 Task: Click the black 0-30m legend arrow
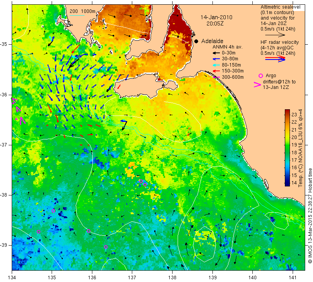click(x=216, y=53)
